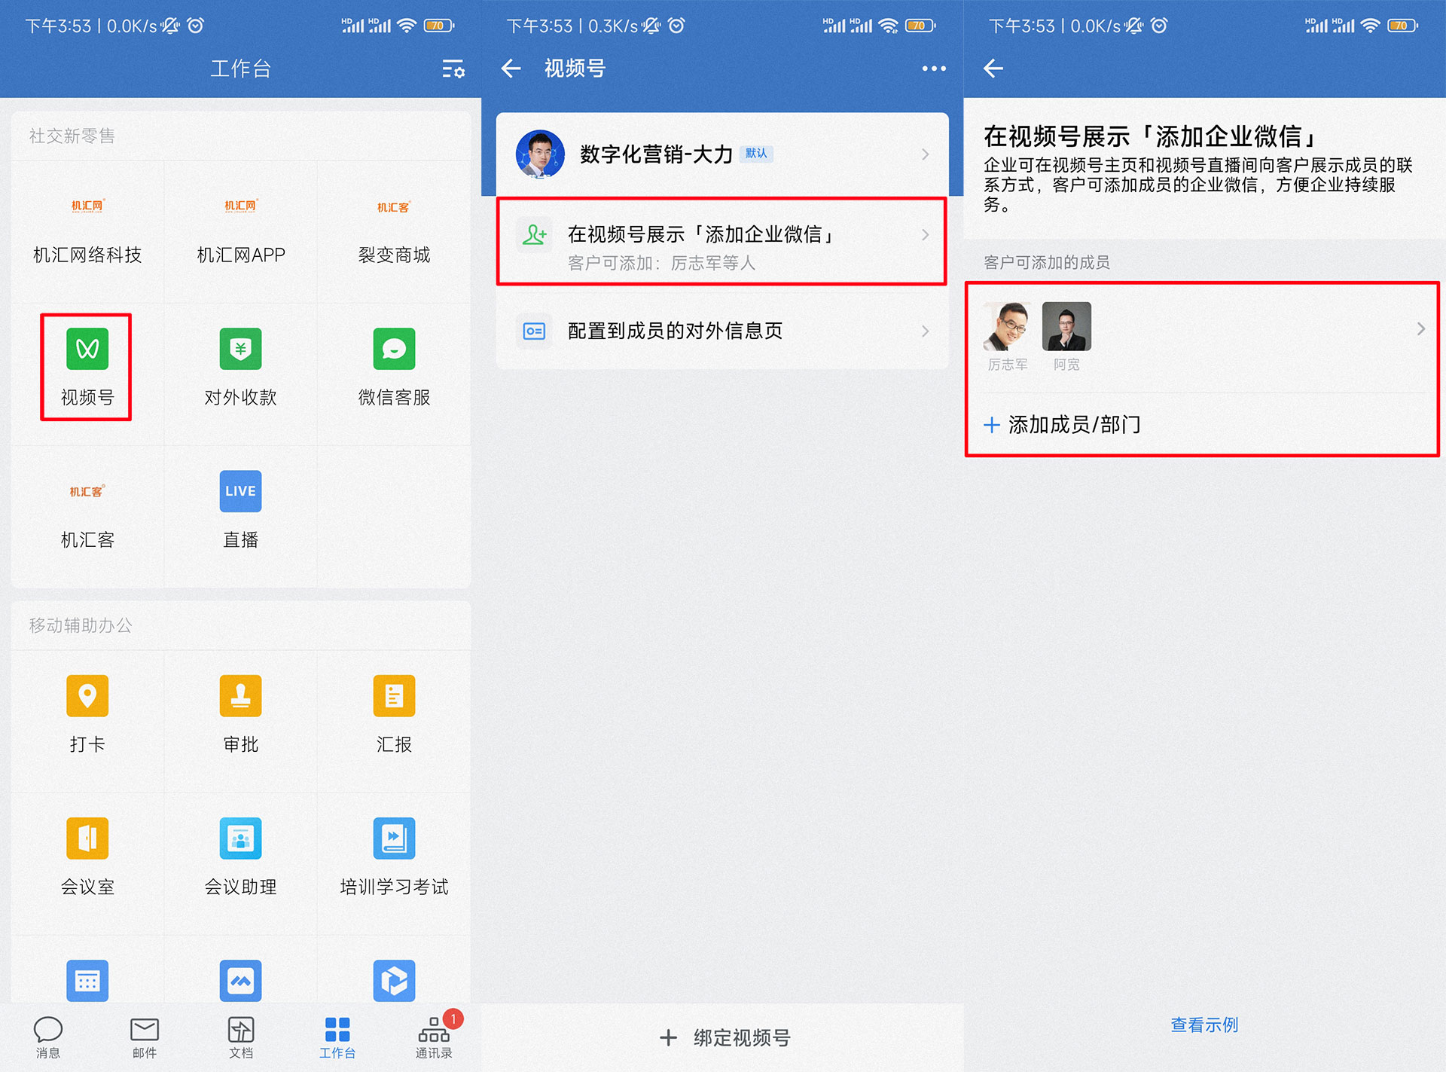The width and height of the screenshot is (1446, 1072).
Task: Open the 会议助理 icon
Action: click(240, 838)
